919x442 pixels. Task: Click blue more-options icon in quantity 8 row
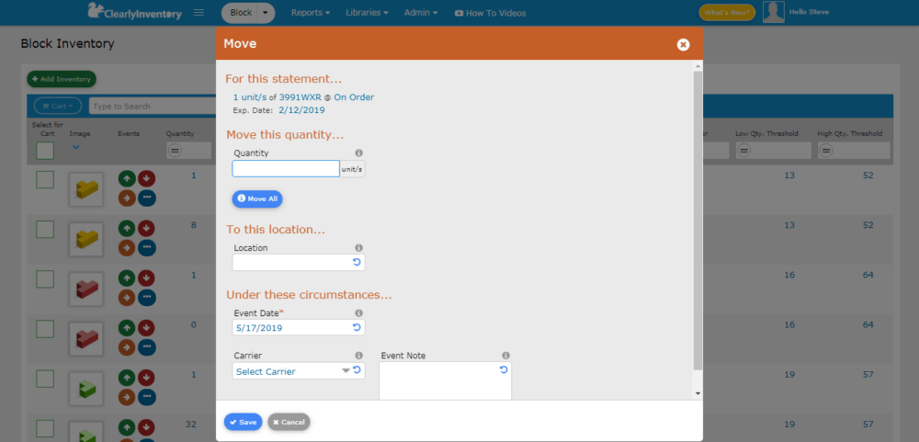(x=146, y=248)
